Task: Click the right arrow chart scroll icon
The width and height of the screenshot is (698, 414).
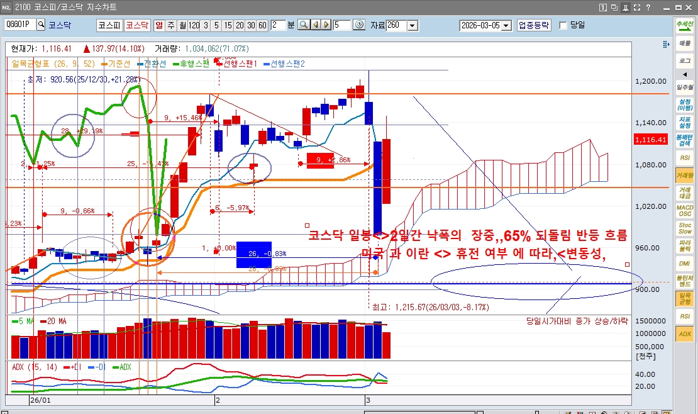Action: [x=326, y=25]
